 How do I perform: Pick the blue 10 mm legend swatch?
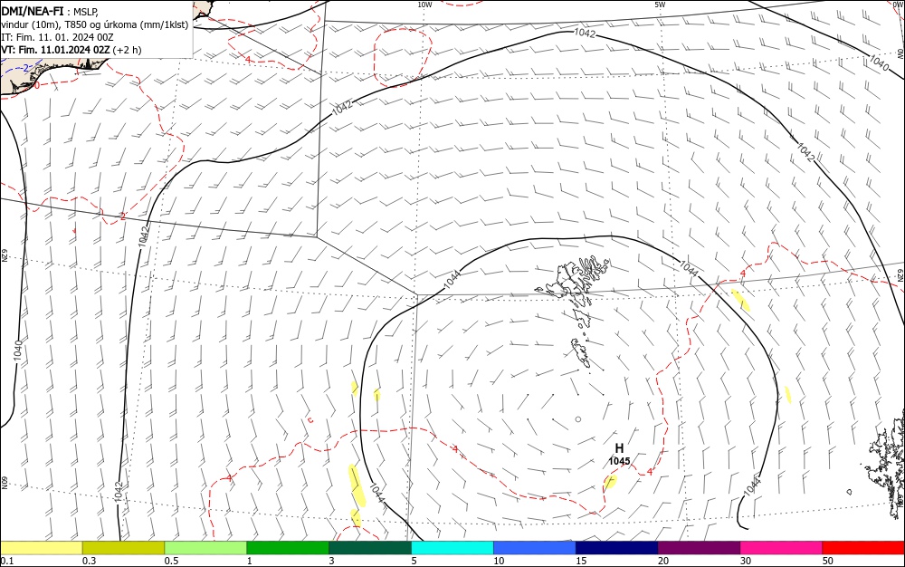[535, 548]
